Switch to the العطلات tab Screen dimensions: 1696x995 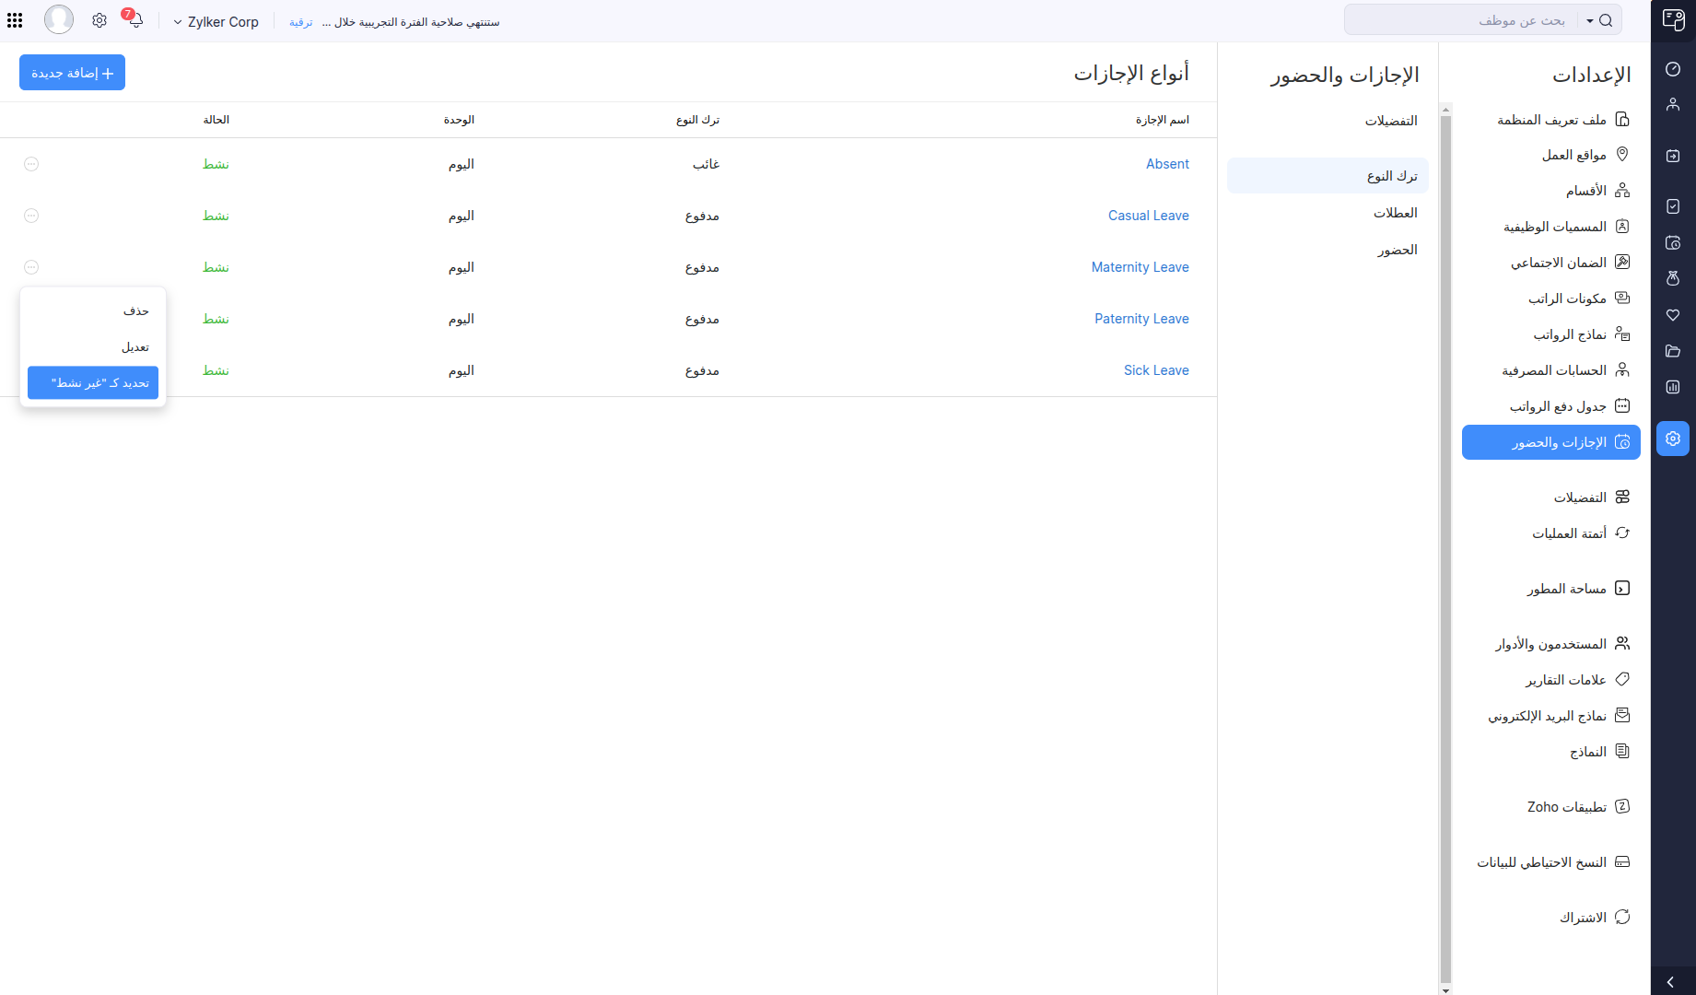[1395, 213]
